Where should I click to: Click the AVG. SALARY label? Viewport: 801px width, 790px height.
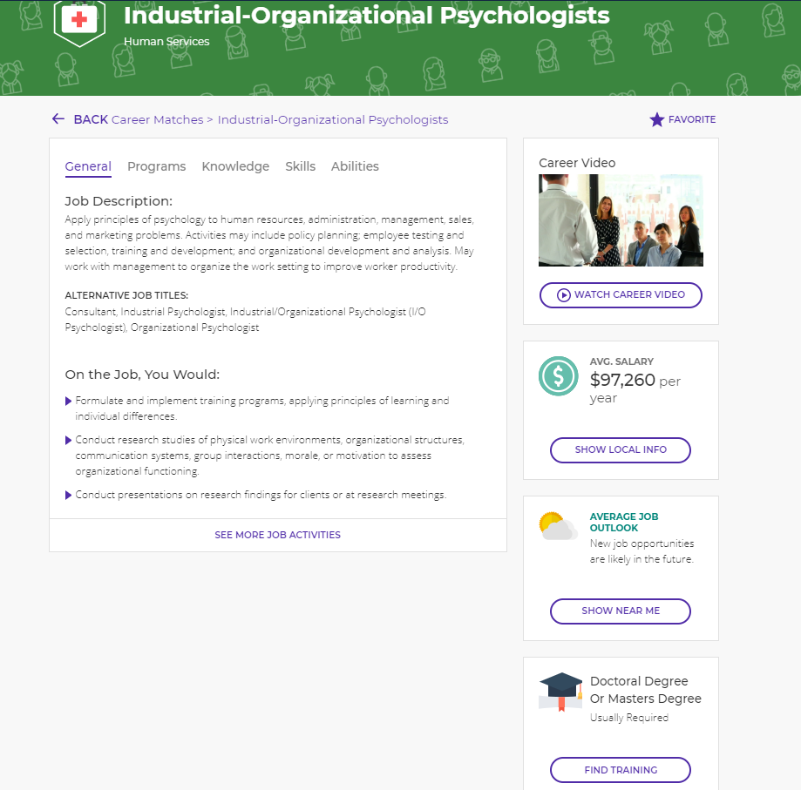pos(621,361)
